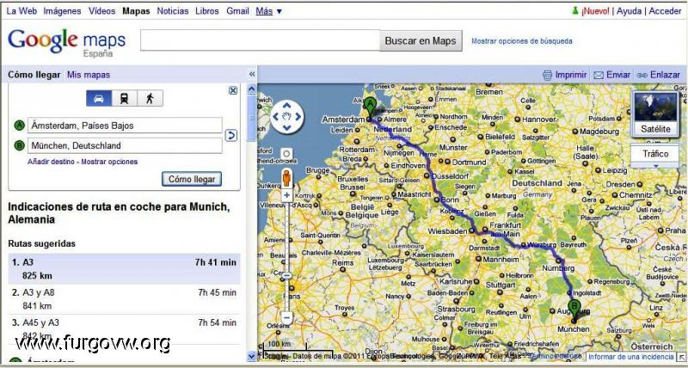
Task: Click Añadir destino link
Action: pyautogui.click(x=51, y=162)
